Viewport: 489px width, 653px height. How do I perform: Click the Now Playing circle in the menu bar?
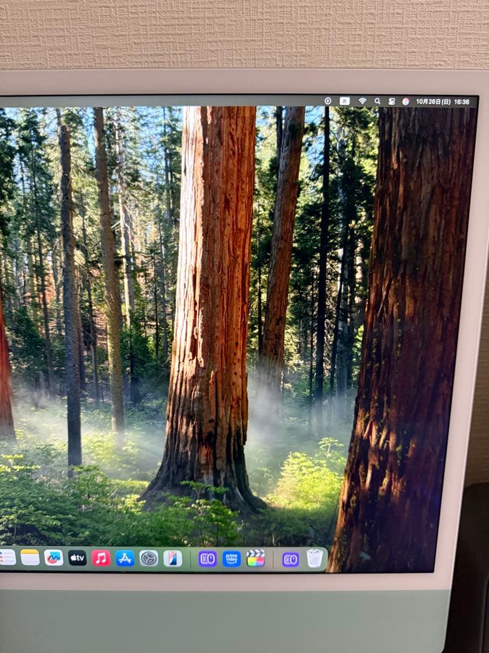click(x=328, y=100)
